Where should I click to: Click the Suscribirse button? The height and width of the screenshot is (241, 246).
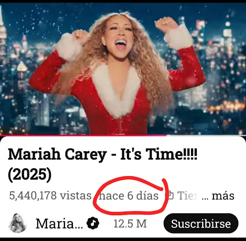[201, 223]
